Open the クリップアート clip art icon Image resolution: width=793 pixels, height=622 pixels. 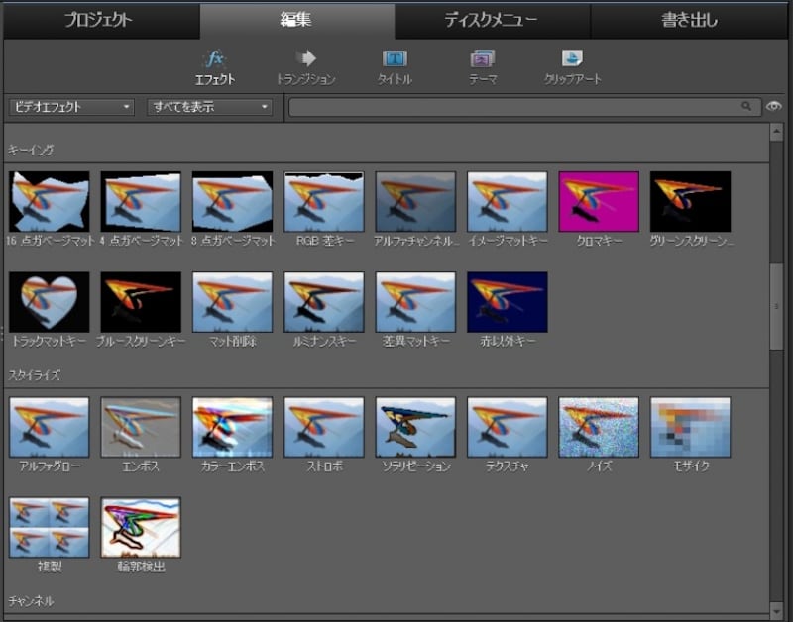pos(572,59)
